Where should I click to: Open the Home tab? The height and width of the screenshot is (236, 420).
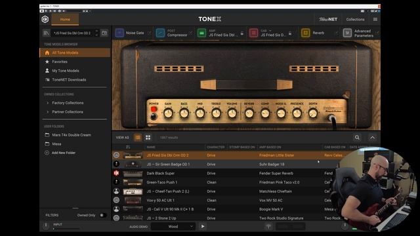(65, 20)
